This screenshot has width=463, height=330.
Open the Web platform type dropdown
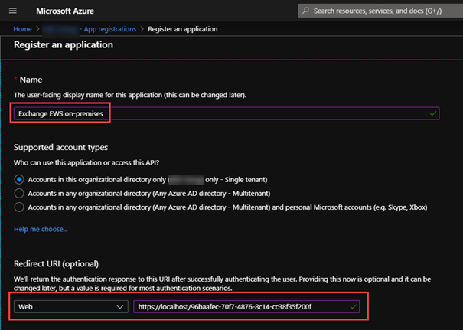pos(71,307)
